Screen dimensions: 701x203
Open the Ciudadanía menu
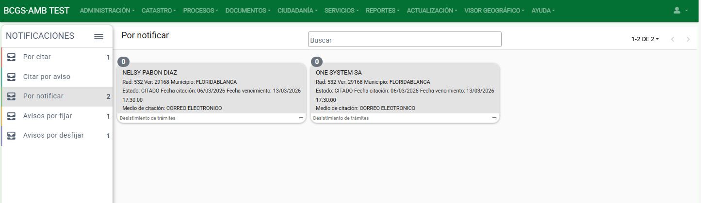297,10
